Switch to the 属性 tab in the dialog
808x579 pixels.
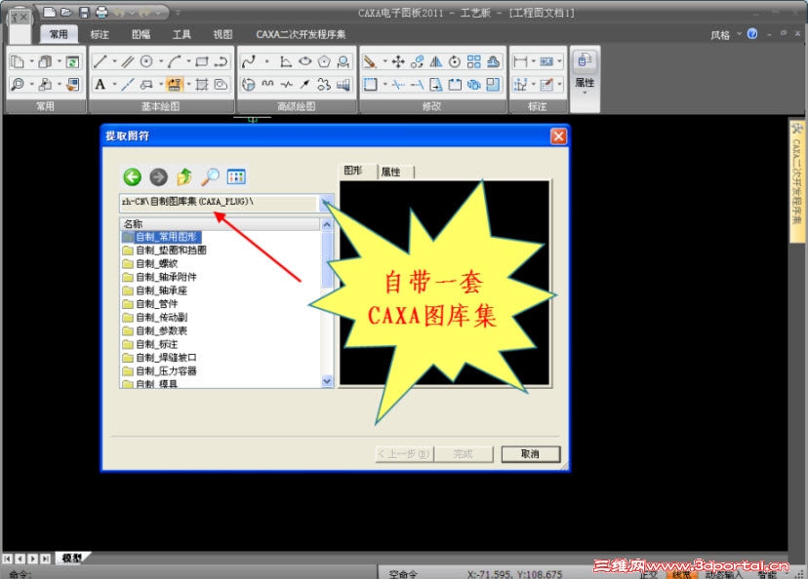395,172
